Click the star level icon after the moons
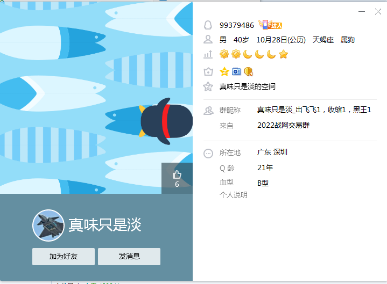This screenshot has height=284, width=387. click(x=283, y=54)
